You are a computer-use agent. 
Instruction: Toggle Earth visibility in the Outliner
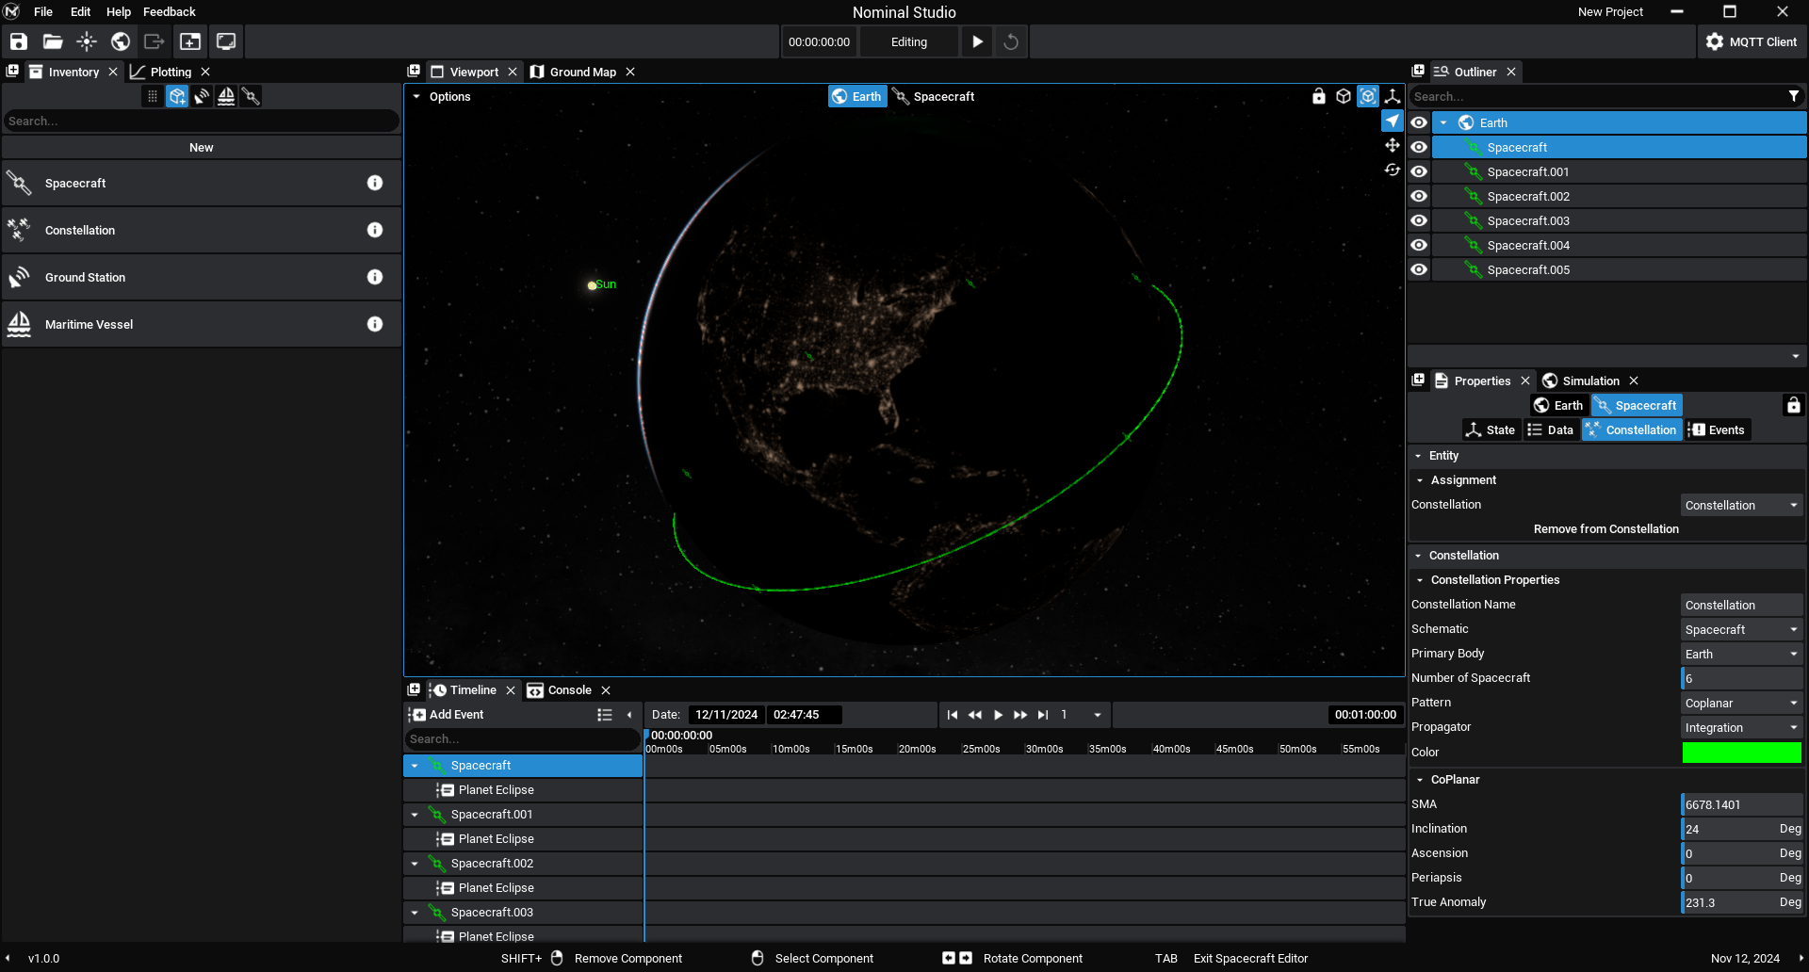click(1419, 122)
